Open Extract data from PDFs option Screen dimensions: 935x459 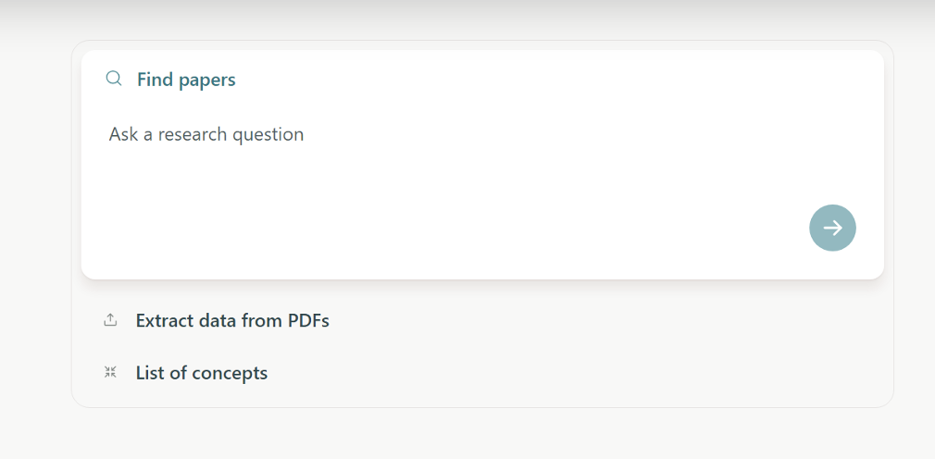[x=232, y=321]
